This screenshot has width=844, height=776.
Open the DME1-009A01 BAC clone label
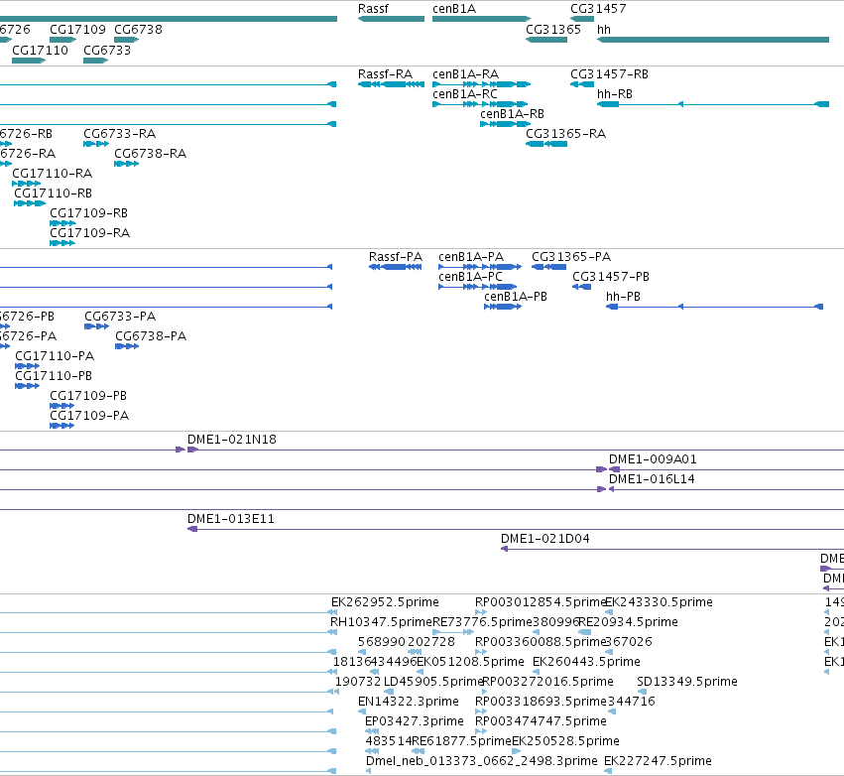point(653,459)
